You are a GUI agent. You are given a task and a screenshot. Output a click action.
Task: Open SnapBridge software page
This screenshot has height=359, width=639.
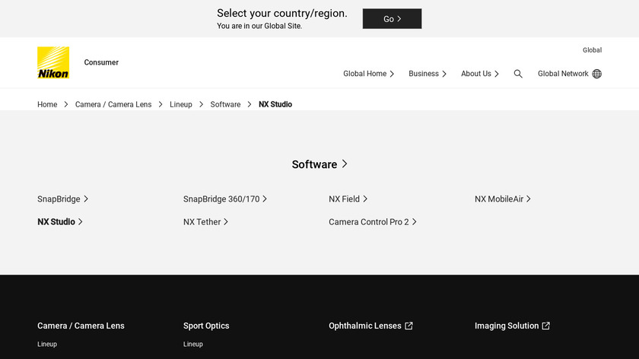tap(62, 199)
